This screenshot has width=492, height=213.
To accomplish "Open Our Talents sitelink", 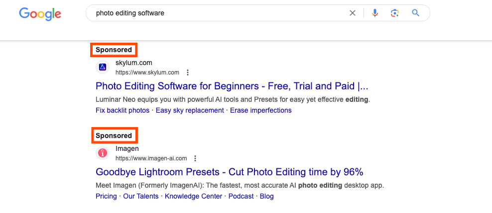I will click(x=140, y=197).
